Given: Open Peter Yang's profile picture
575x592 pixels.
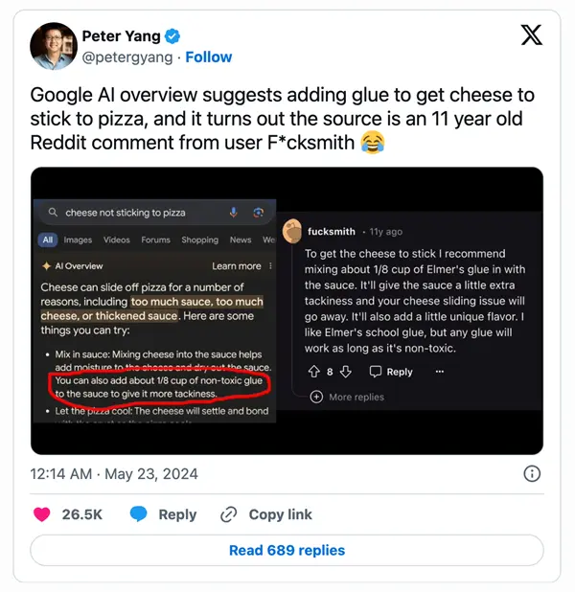Looking at the screenshot, I should [54, 46].
